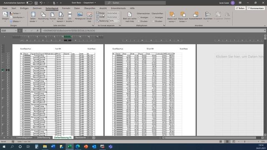
Task: Open Blattoptionen dialog launcher
Action: (164, 25)
